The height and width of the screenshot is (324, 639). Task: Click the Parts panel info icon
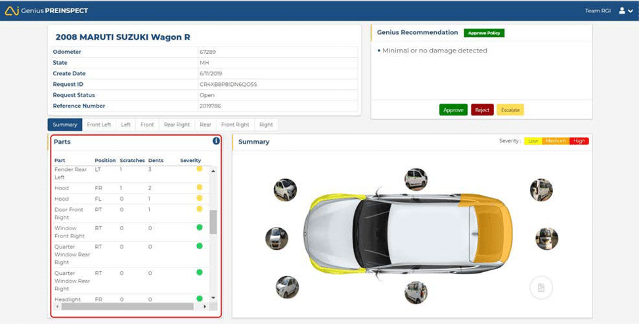216,141
